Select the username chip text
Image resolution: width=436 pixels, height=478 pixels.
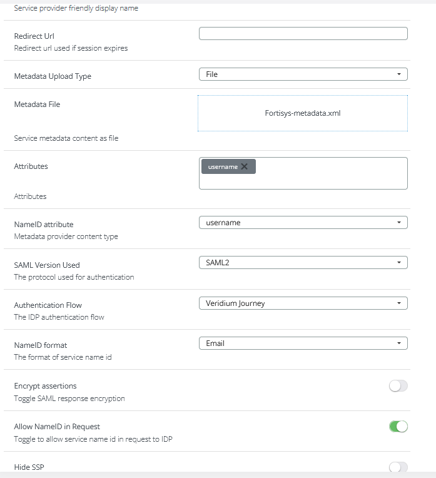click(x=223, y=167)
